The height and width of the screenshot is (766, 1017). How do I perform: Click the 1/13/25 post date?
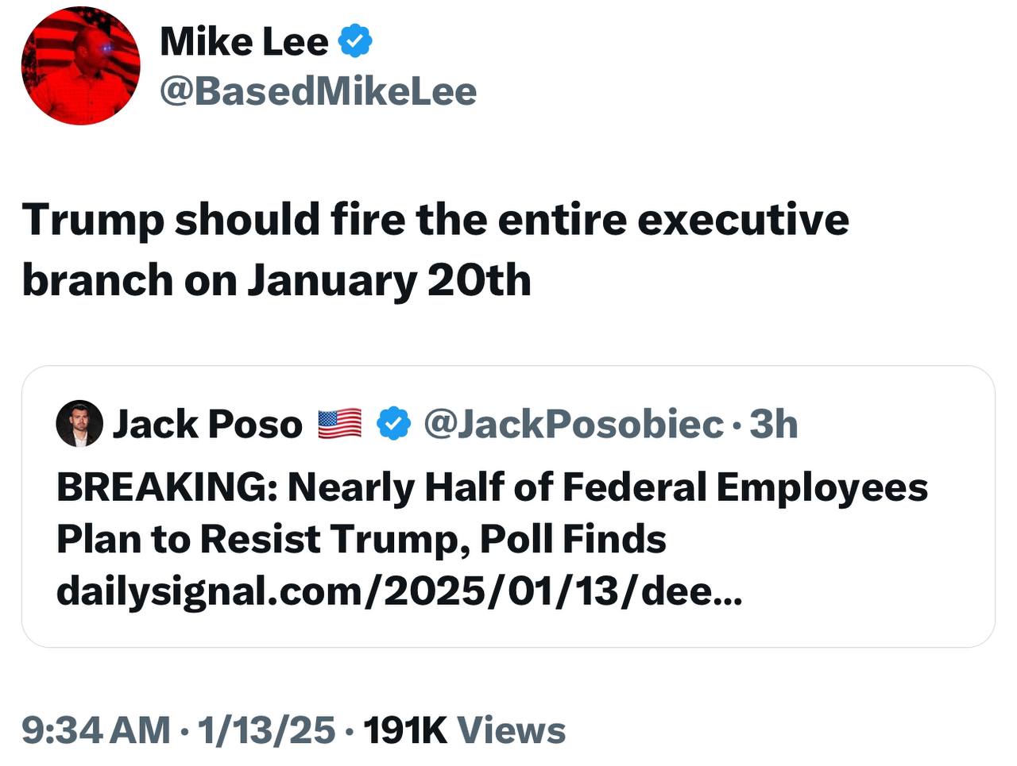coord(266,730)
